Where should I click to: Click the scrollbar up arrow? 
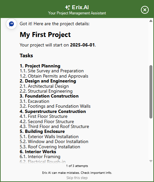(151, 21)
